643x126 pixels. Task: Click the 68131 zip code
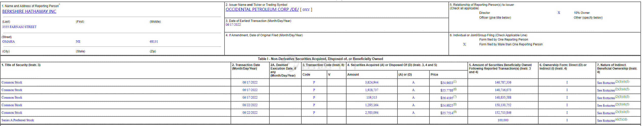[154, 42]
